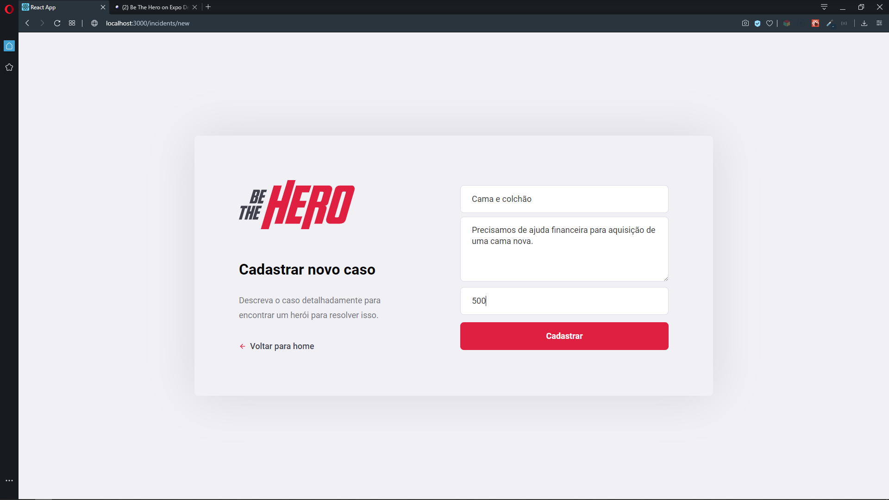Open a new tab with plus button
This screenshot has width=889, height=500.
click(x=208, y=7)
